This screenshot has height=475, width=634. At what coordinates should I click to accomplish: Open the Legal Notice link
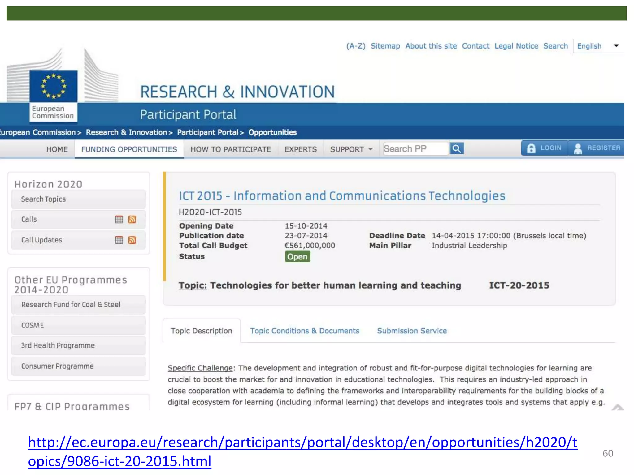click(x=516, y=46)
